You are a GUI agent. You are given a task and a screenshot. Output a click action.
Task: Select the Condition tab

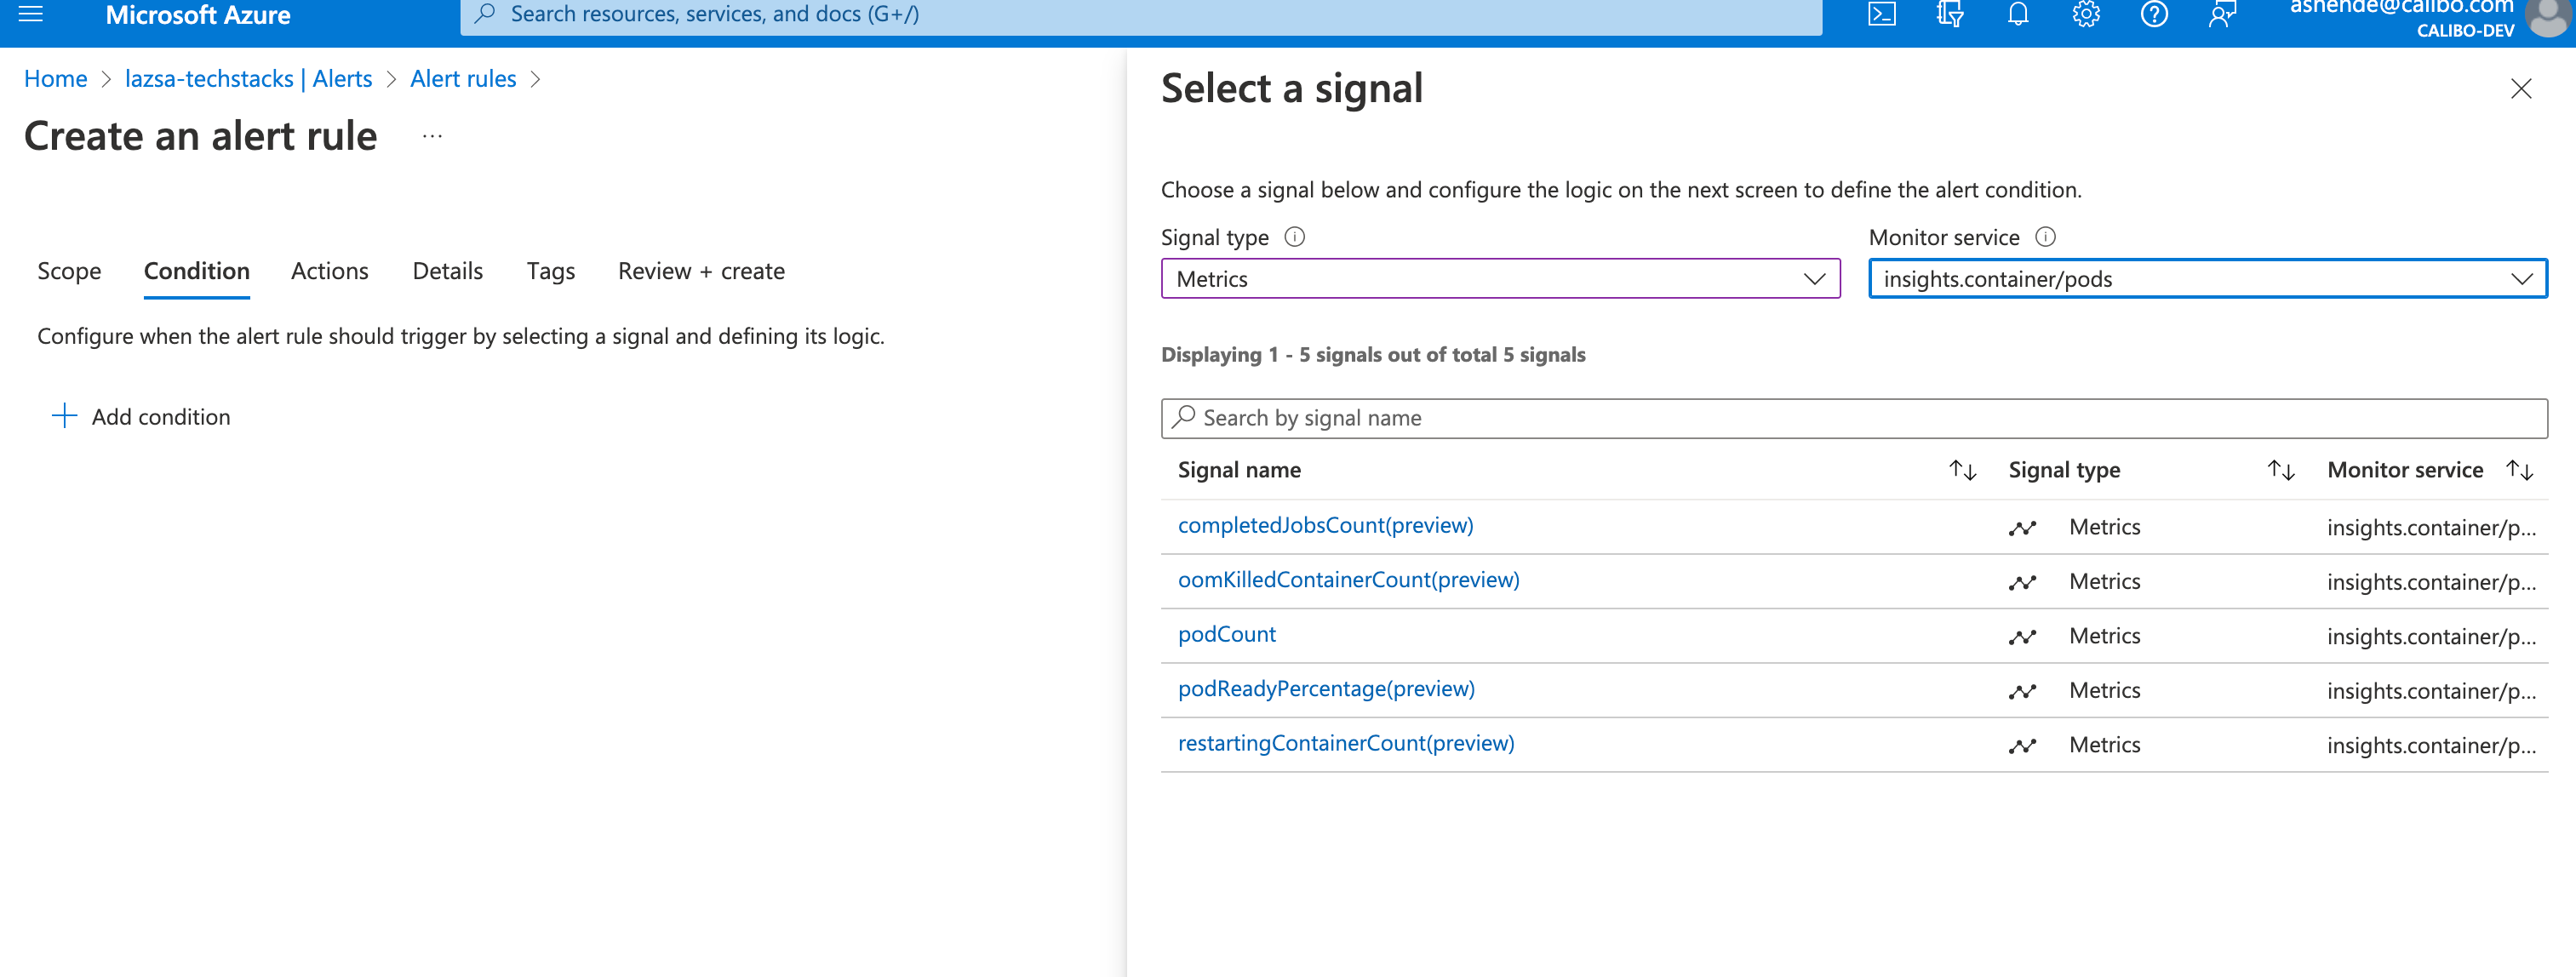(x=197, y=271)
